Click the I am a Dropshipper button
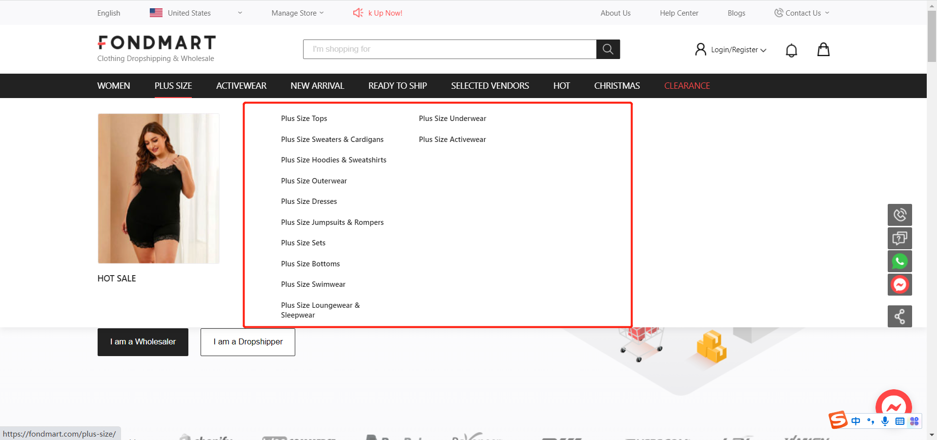This screenshot has width=937, height=440. 247,342
